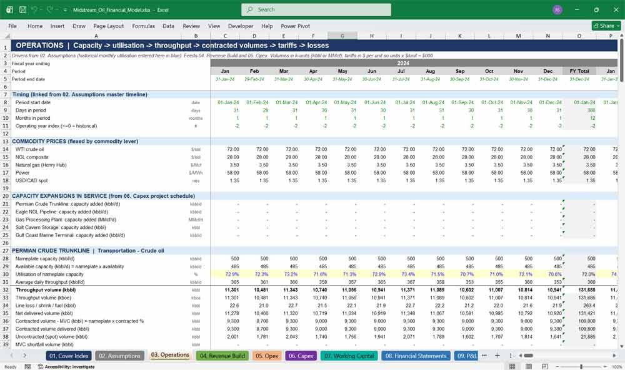625x370 pixels.
Task: Select 'PERMIAN CRUDE TRUNKLINE' section header cell
Action: pyautogui.click(x=96, y=251)
